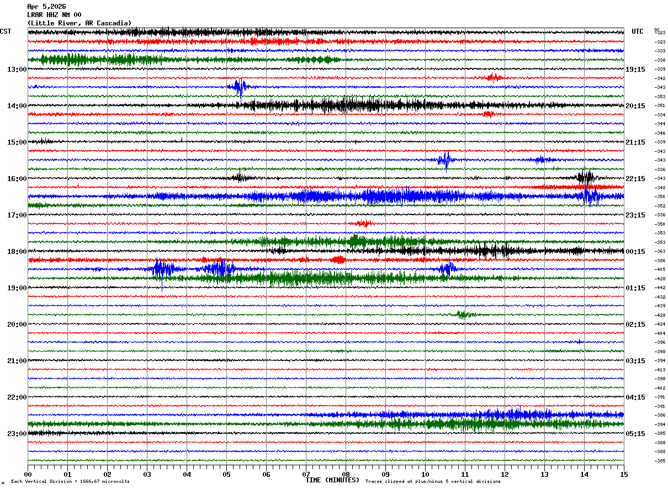Click the 'CST' time zone label
This screenshot has width=668, height=489.
click(x=6, y=31)
